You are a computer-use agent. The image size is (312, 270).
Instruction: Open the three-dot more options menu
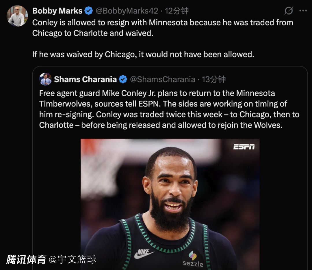click(x=303, y=11)
